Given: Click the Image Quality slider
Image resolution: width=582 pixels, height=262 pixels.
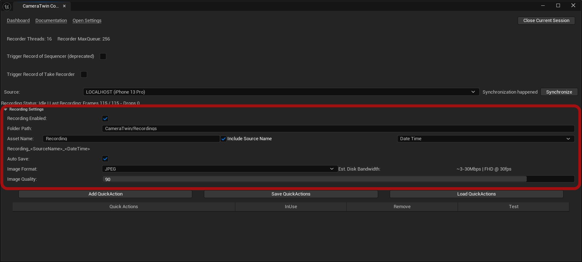Looking at the screenshot, I should (338, 179).
